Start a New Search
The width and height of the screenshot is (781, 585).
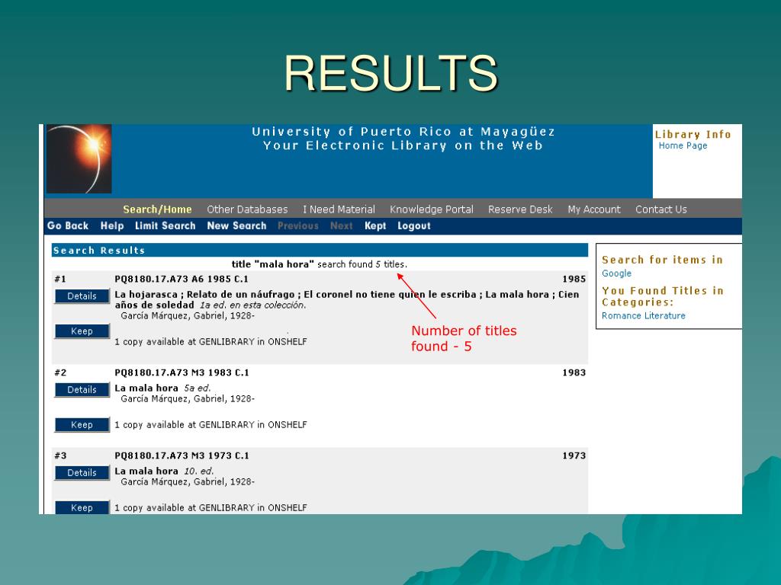[x=236, y=225]
